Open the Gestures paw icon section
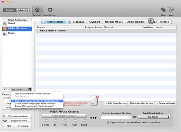This screenshot has height=132, width=181. coord(37,10)
